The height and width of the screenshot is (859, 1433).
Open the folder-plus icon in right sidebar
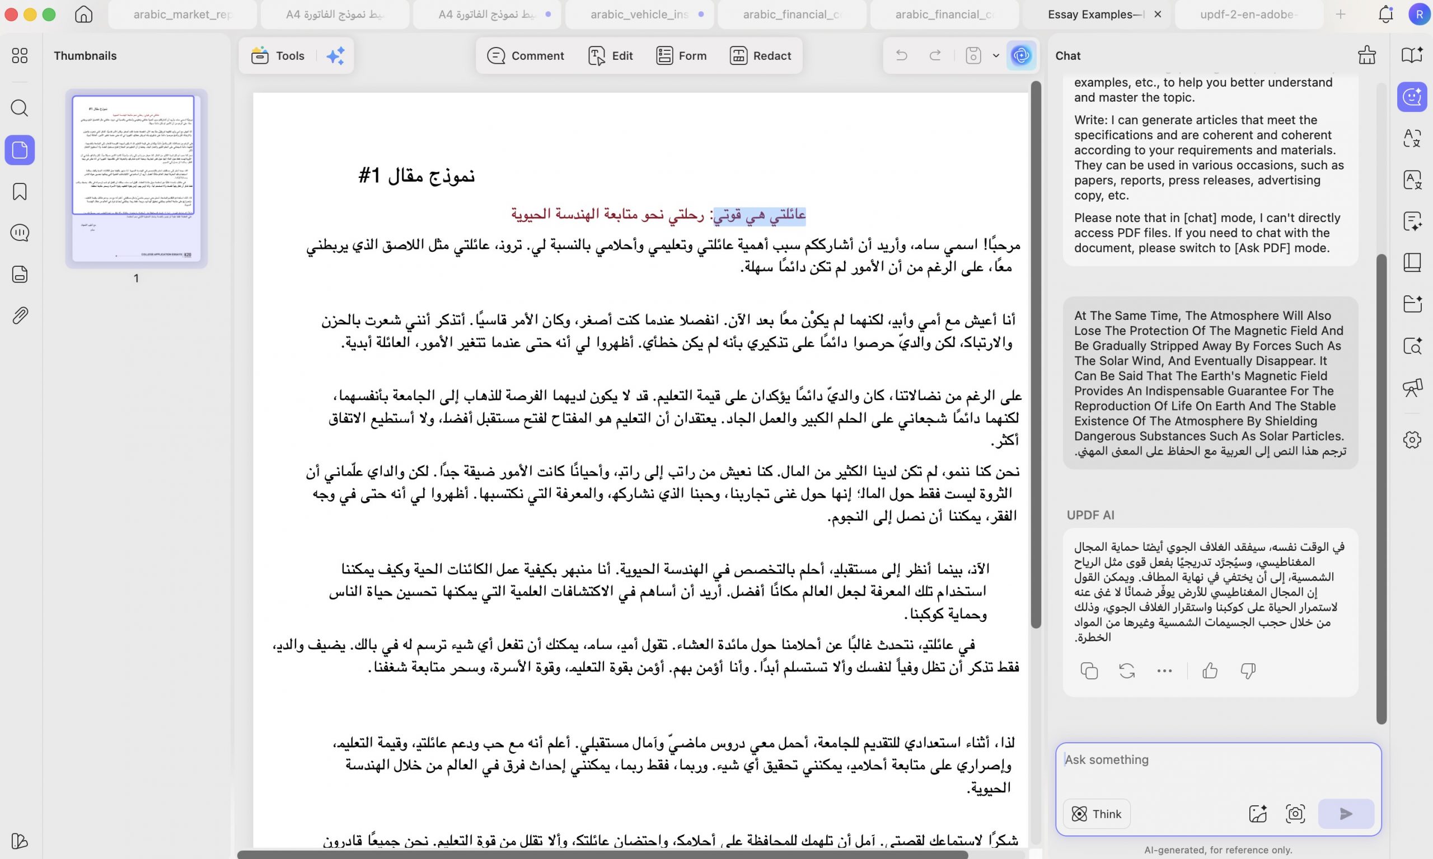click(x=1412, y=304)
